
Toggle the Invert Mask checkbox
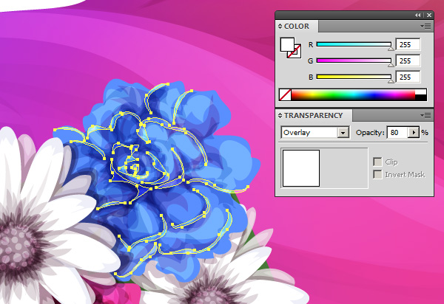(x=377, y=174)
